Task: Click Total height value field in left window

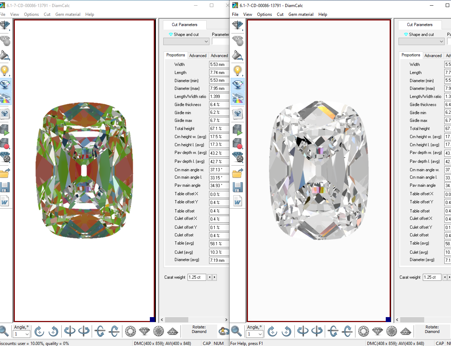Action: [219, 129]
